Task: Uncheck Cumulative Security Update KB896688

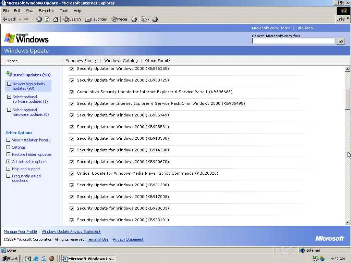Action: (72, 92)
